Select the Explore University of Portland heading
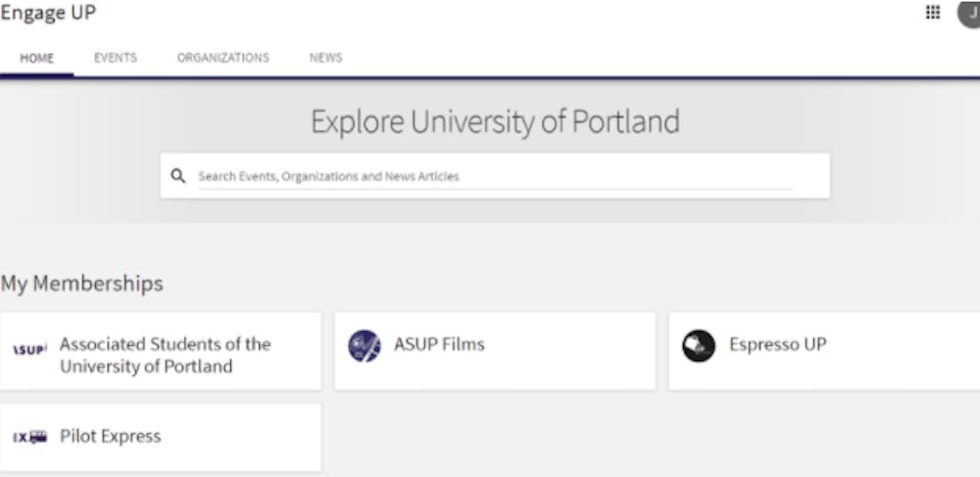The width and height of the screenshot is (980, 477). (x=495, y=121)
